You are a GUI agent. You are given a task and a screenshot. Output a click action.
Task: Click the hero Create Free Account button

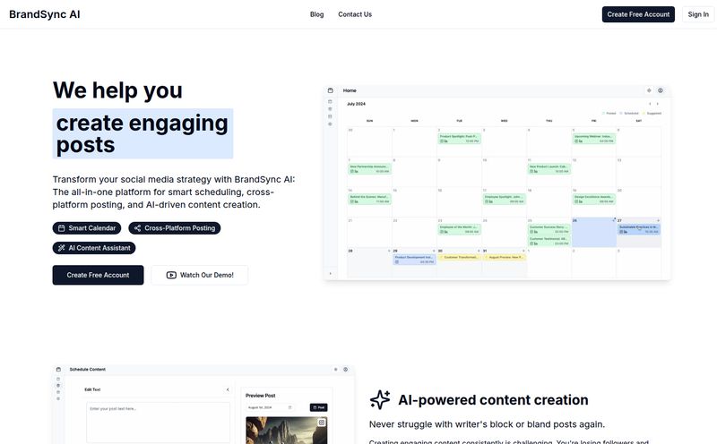(x=98, y=275)
